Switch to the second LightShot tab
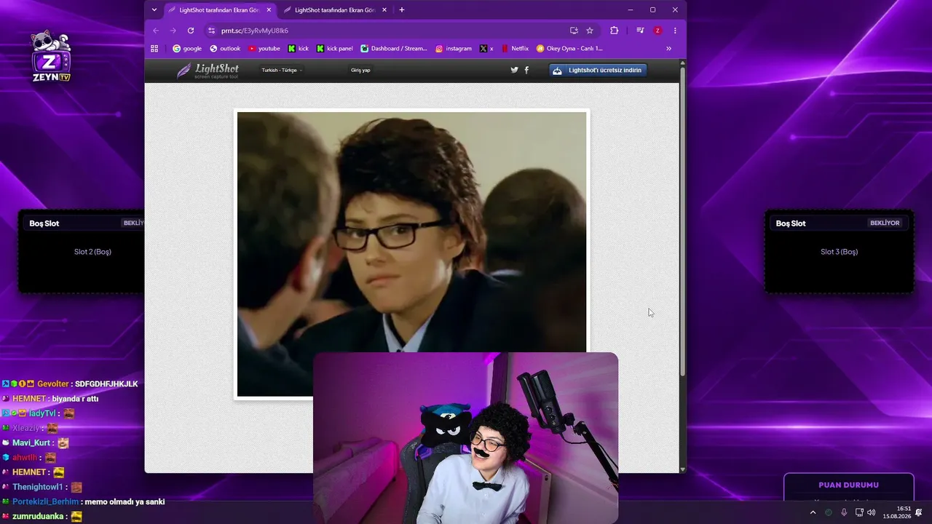The image size is (932, 524). coord(335,10)
